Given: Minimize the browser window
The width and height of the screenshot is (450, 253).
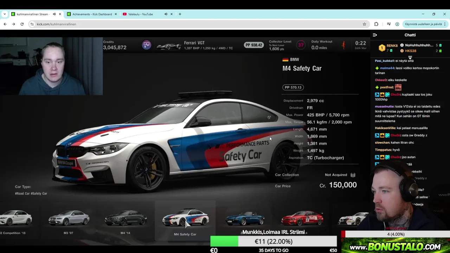Looking at the screenshot, I should [x=423, y=14].
